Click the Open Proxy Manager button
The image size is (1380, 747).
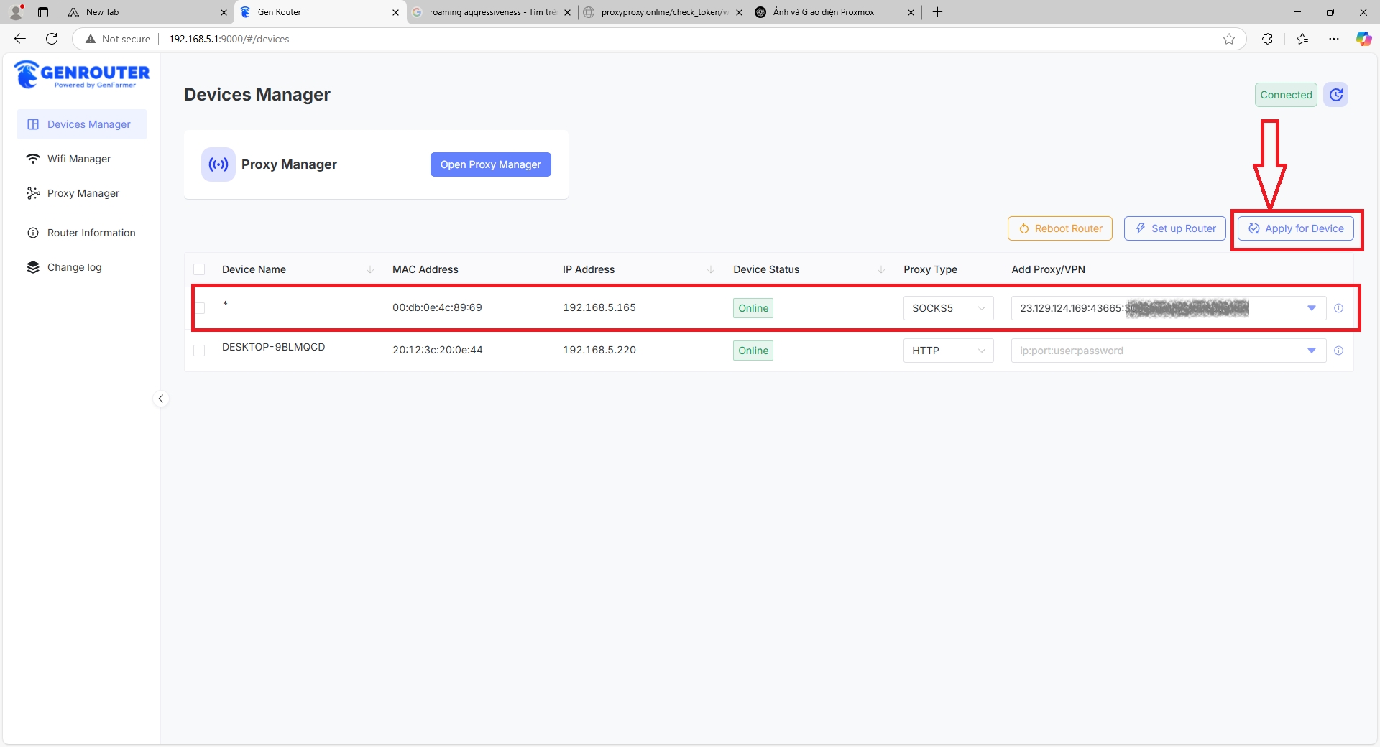(490, 164)
